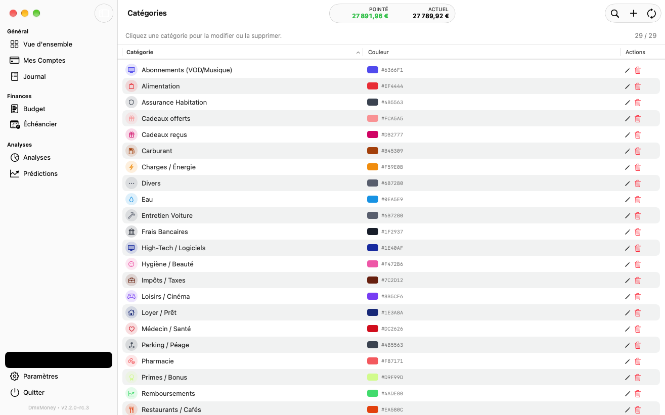Click the #6366F1 color swatch for Abonnements
This screenshot has height=415, width=665.
[373, 70]
